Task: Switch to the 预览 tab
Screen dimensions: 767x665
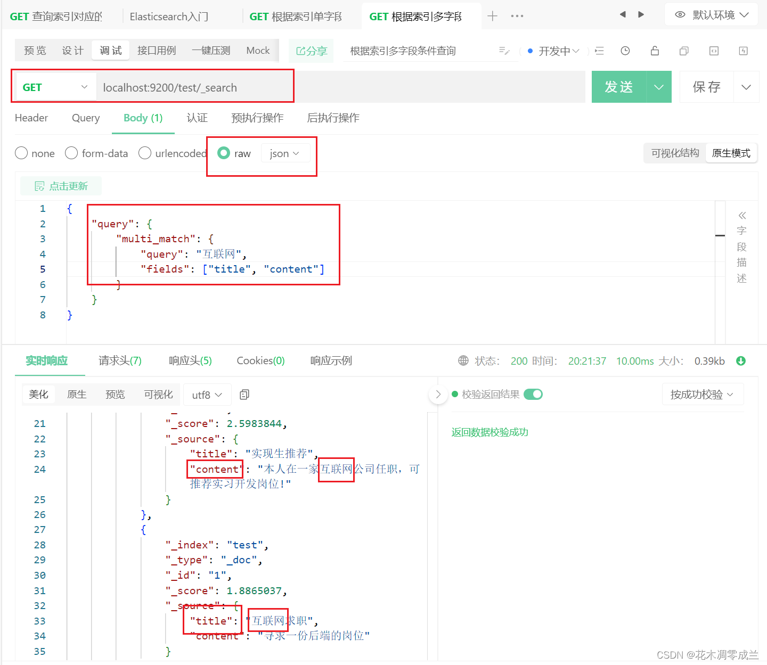Action: coord(35,51)
